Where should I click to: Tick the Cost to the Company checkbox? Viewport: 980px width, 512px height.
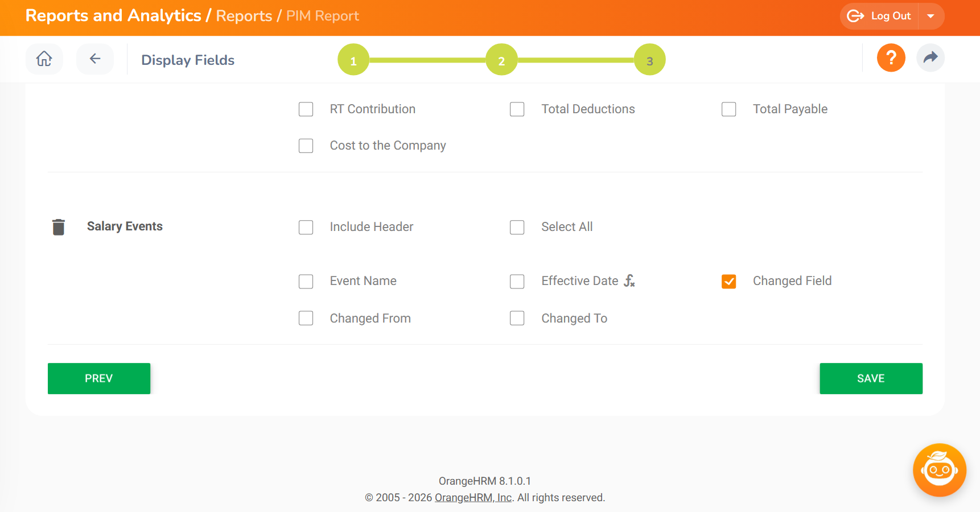[x=306, y=146]
